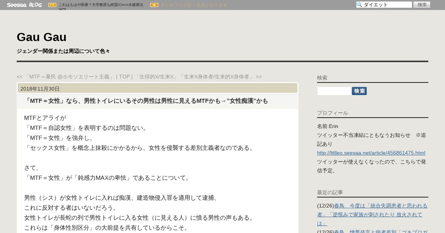This screenshot has width=445, height=233.
Task: Open recent article 春島 今度は「統合失調患者
Action: (x=372, y=215)
